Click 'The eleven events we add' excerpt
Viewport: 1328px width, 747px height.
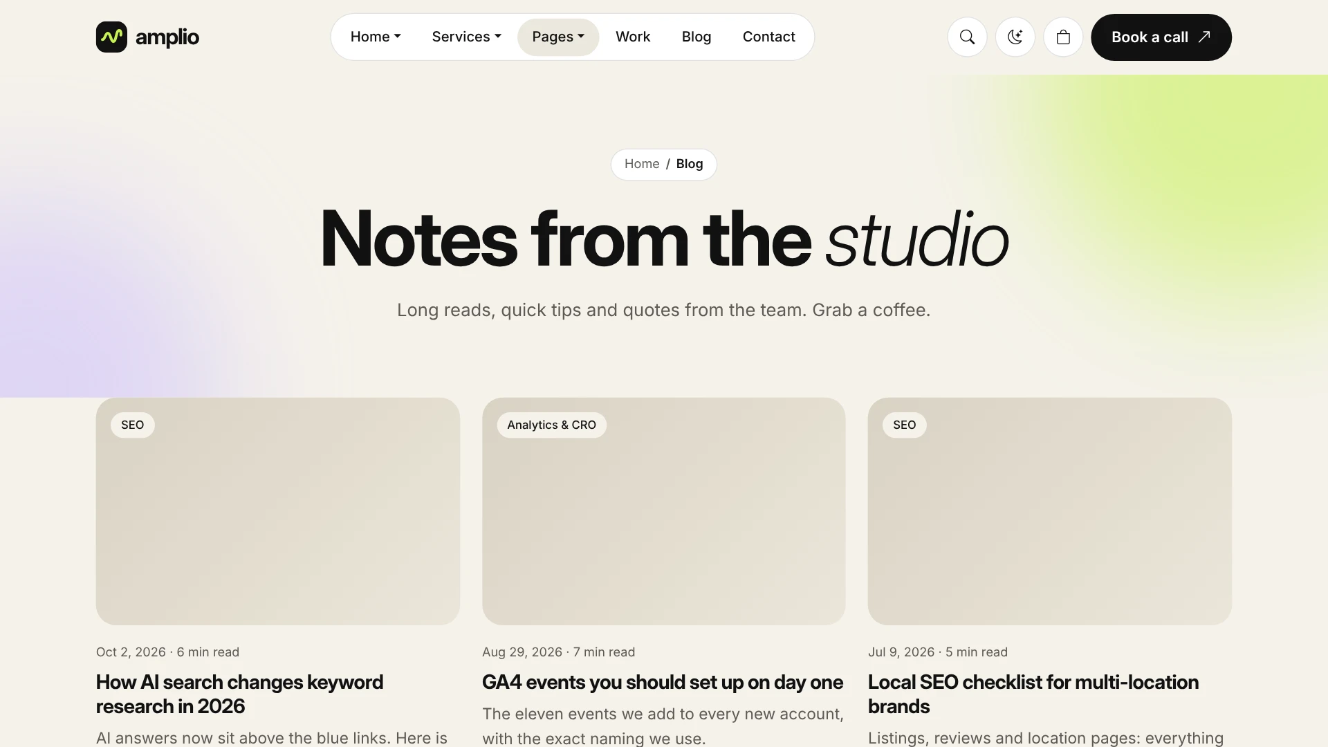663,726
